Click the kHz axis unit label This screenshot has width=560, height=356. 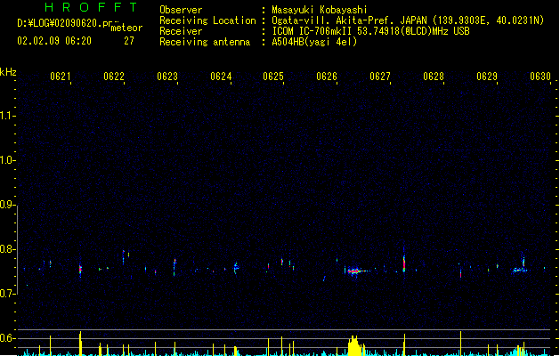pyautogui.click(x=8, y=72)
